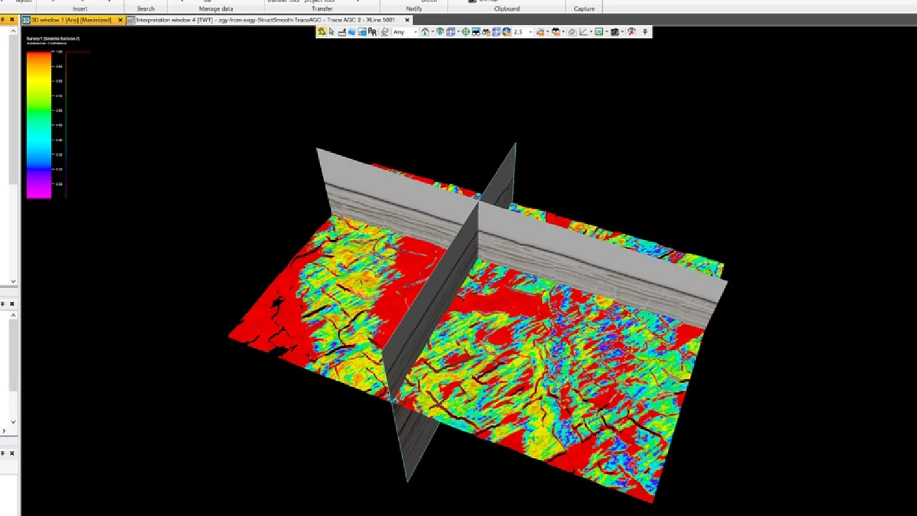Click the green annotation box icon

598,32
